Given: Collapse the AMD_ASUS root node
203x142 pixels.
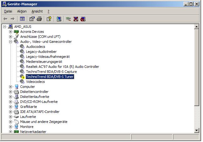Looking at the screenshot, I should [4, 27].
